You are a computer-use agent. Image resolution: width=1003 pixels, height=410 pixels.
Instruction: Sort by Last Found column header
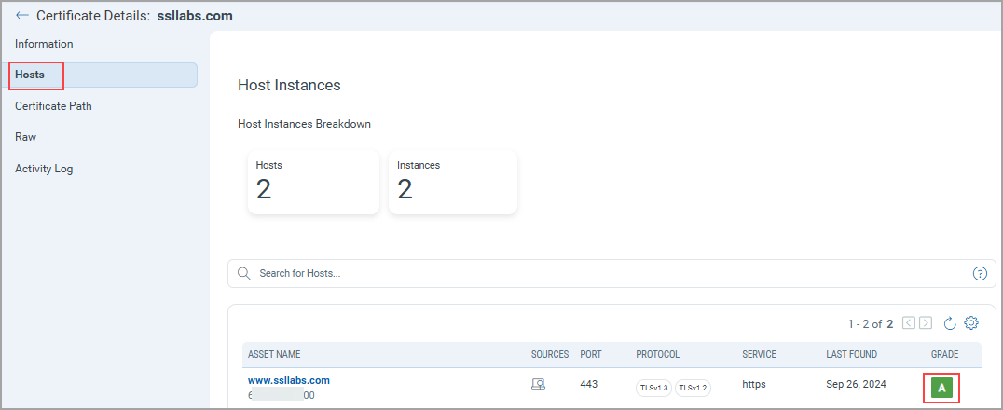tap(851, 354)
